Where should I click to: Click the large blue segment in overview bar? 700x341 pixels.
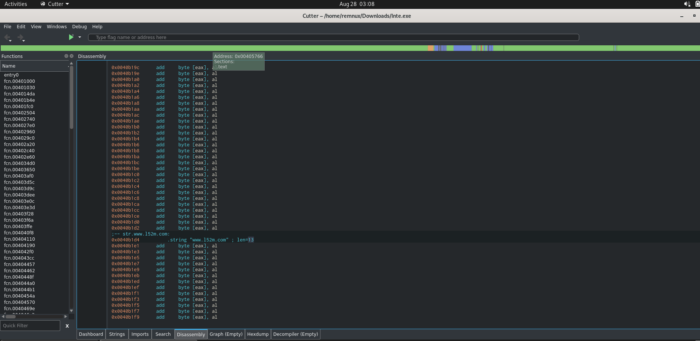pos(462,48)
